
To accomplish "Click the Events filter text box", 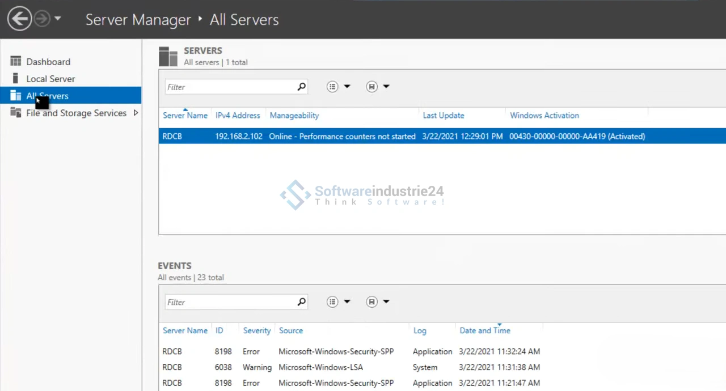I will pyautogui.click(x=230, y=302).
